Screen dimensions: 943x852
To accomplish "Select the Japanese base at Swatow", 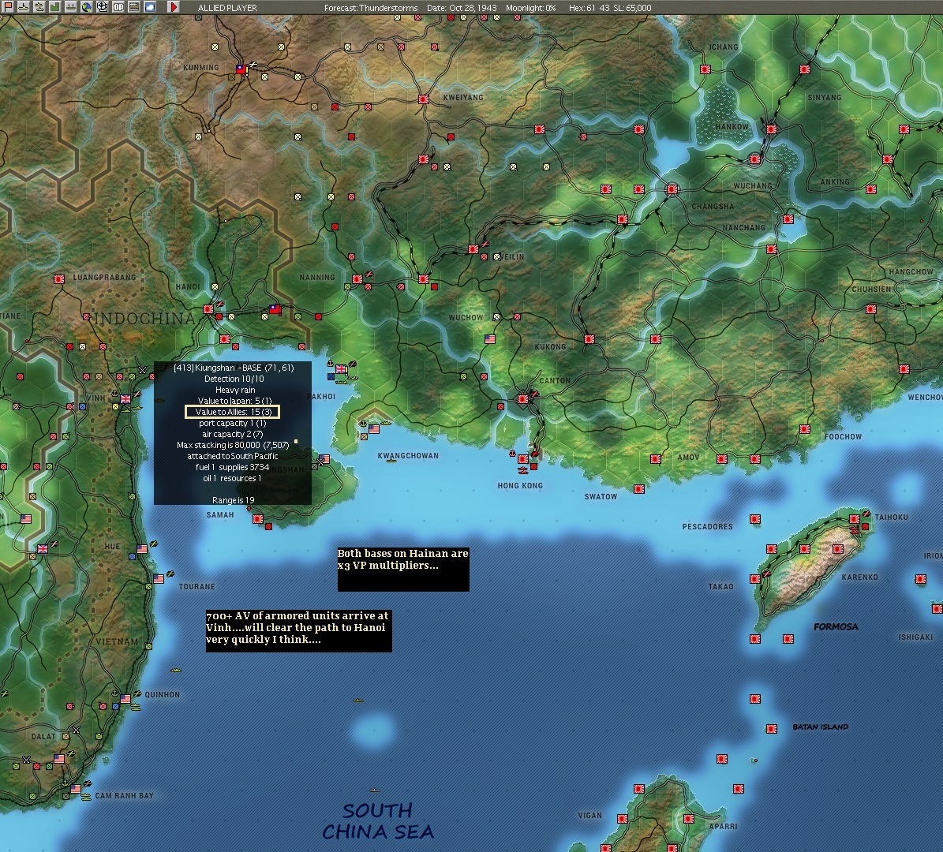I will click(639, 489).
